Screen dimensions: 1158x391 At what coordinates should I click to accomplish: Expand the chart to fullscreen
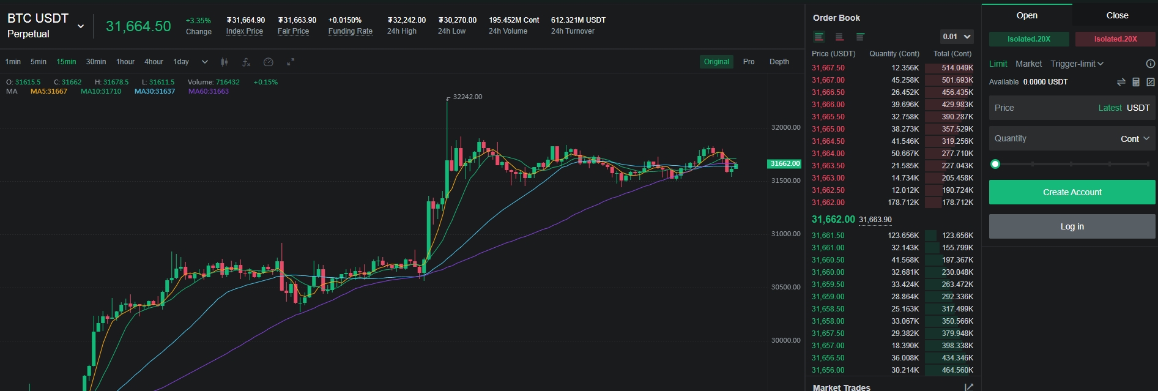coord(291,62)
